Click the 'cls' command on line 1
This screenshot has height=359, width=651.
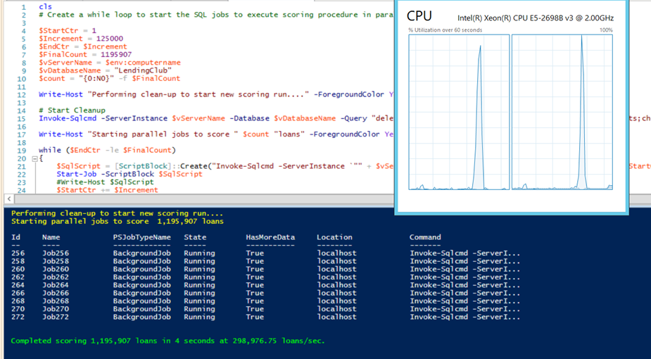(x=45, y=6)
